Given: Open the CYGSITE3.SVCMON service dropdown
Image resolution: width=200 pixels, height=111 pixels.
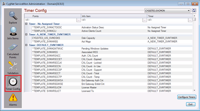Looking at the screenshot, I should coord(167,11).
